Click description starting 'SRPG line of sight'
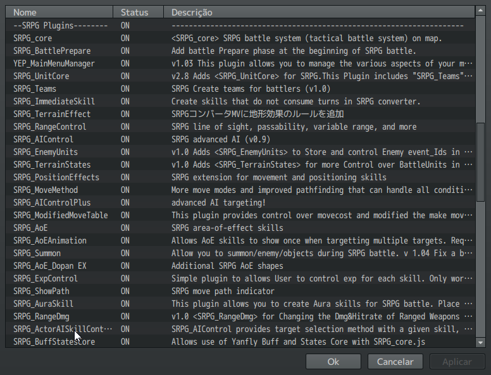Image resolution: width=491 pixels, height=375 pixels. point(294,126)
